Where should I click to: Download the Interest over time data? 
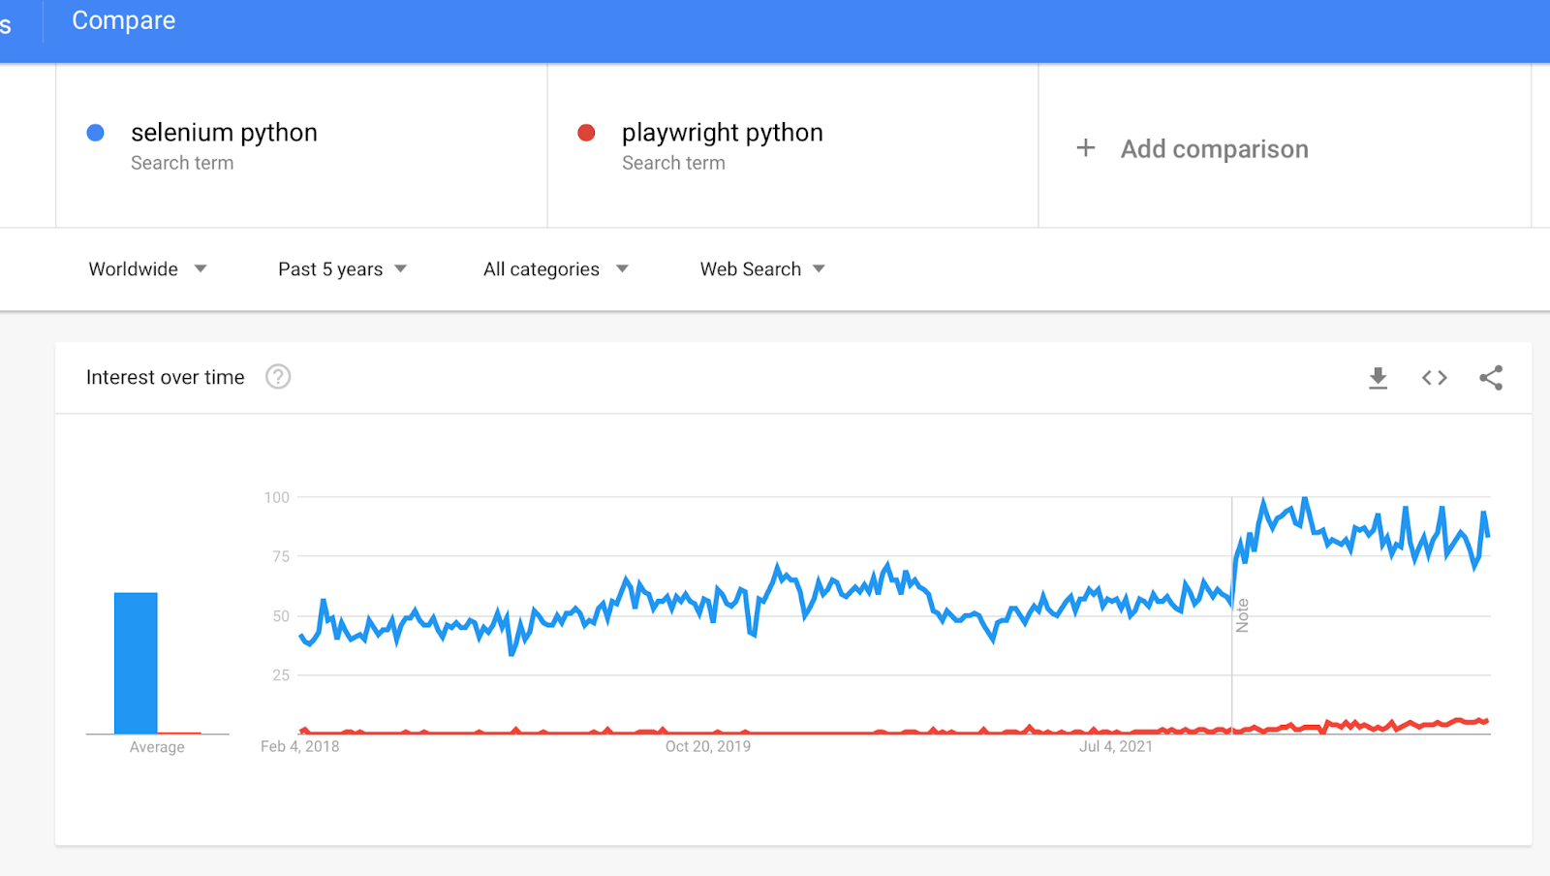click(1378, 378)
